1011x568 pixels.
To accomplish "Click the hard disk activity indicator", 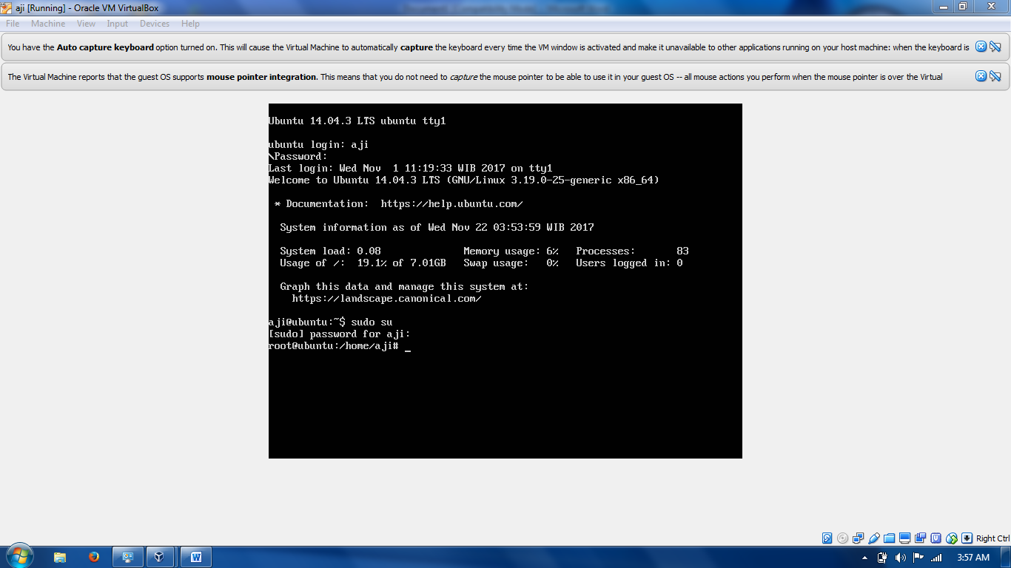I will point(827,538).
